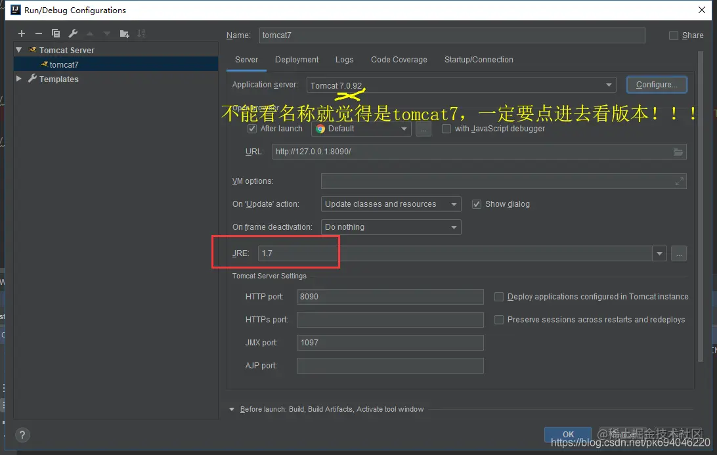Enable Deploy applications configured in Tomcat instance
The height and width of the screenshot is (455, 717).
[499, 297]
